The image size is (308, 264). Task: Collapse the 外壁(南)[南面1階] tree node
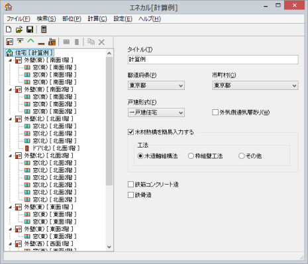coord(11,60)
